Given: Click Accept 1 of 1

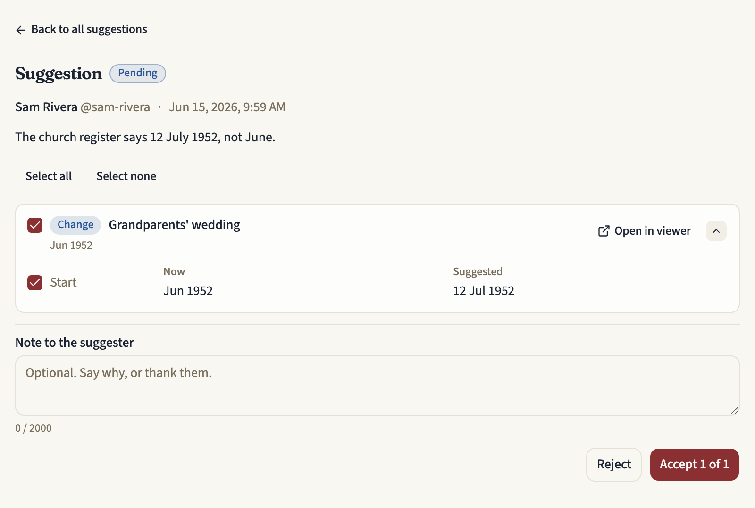Looking at the screenshot, I should coord(695,465).
